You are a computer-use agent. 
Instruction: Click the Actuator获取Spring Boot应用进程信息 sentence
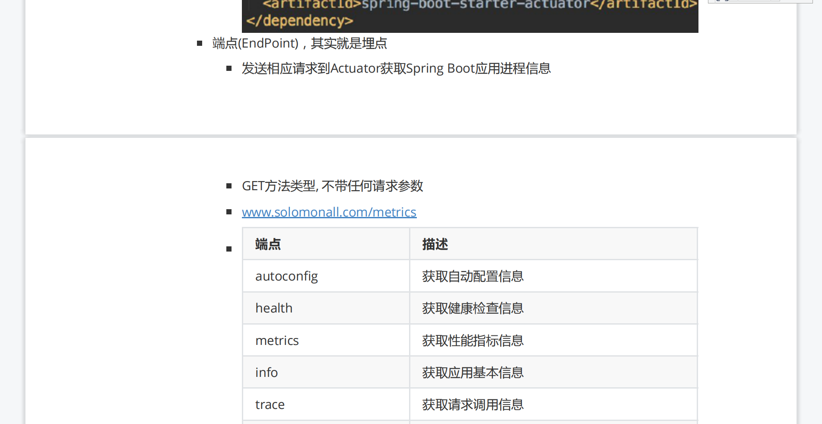click(396, 68)
